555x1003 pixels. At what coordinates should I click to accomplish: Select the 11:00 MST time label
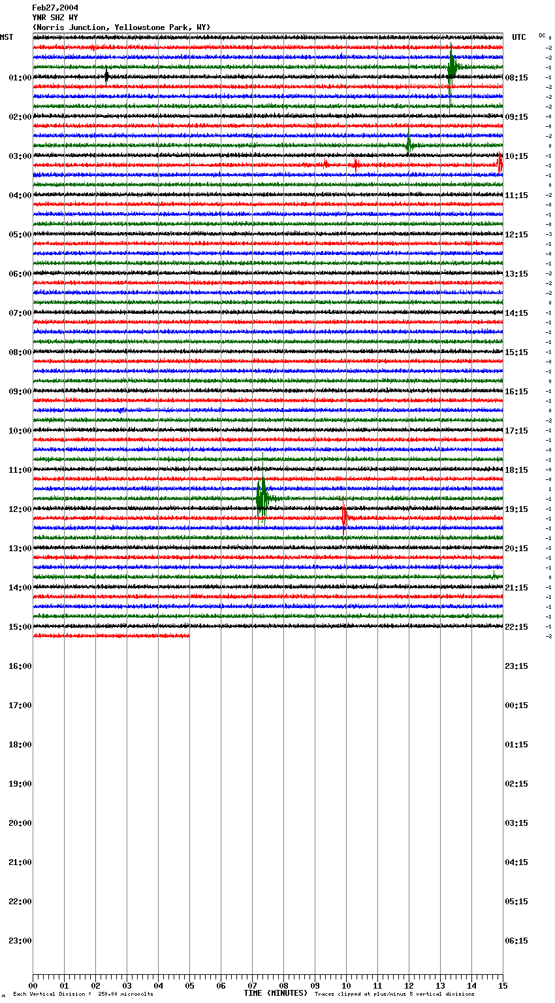pos(20,470)
